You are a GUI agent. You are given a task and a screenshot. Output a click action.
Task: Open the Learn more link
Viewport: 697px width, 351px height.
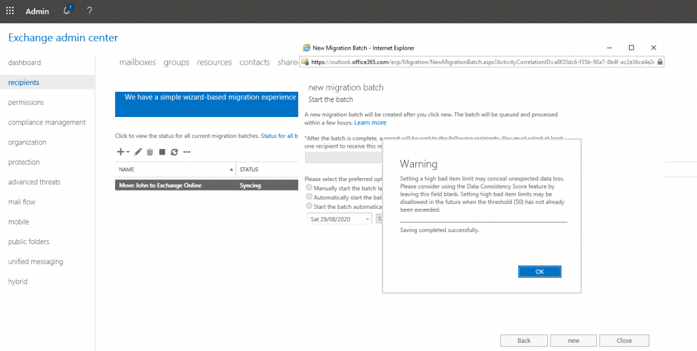click(370, 122)
